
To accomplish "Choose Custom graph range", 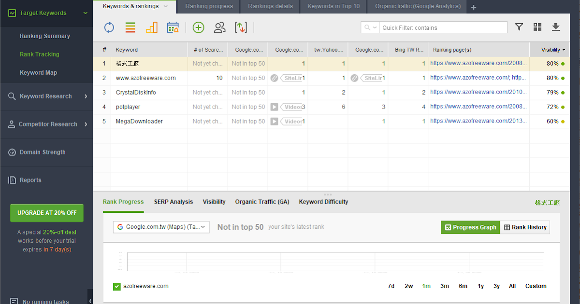I will pos(536,286).
